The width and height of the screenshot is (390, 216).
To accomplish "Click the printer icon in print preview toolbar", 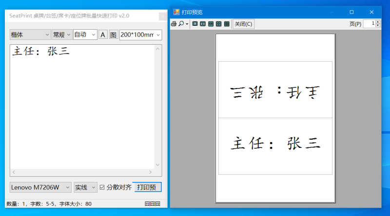I will 174,24.
